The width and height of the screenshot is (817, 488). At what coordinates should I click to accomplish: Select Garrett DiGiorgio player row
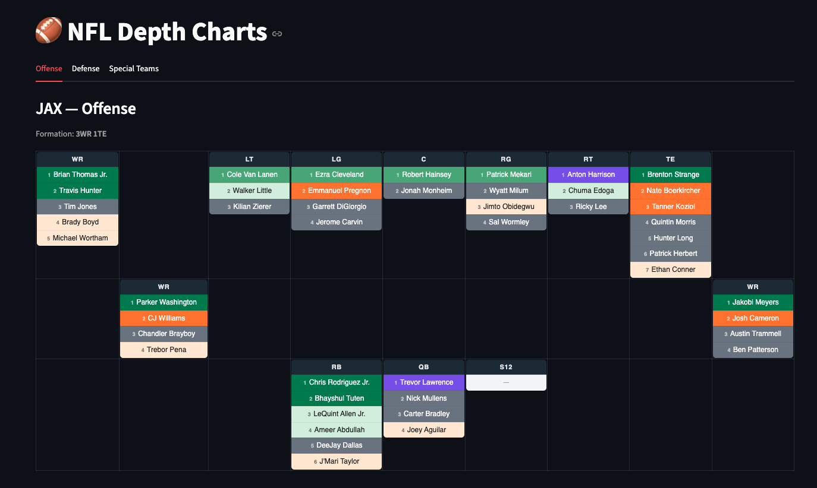[337, 207]
